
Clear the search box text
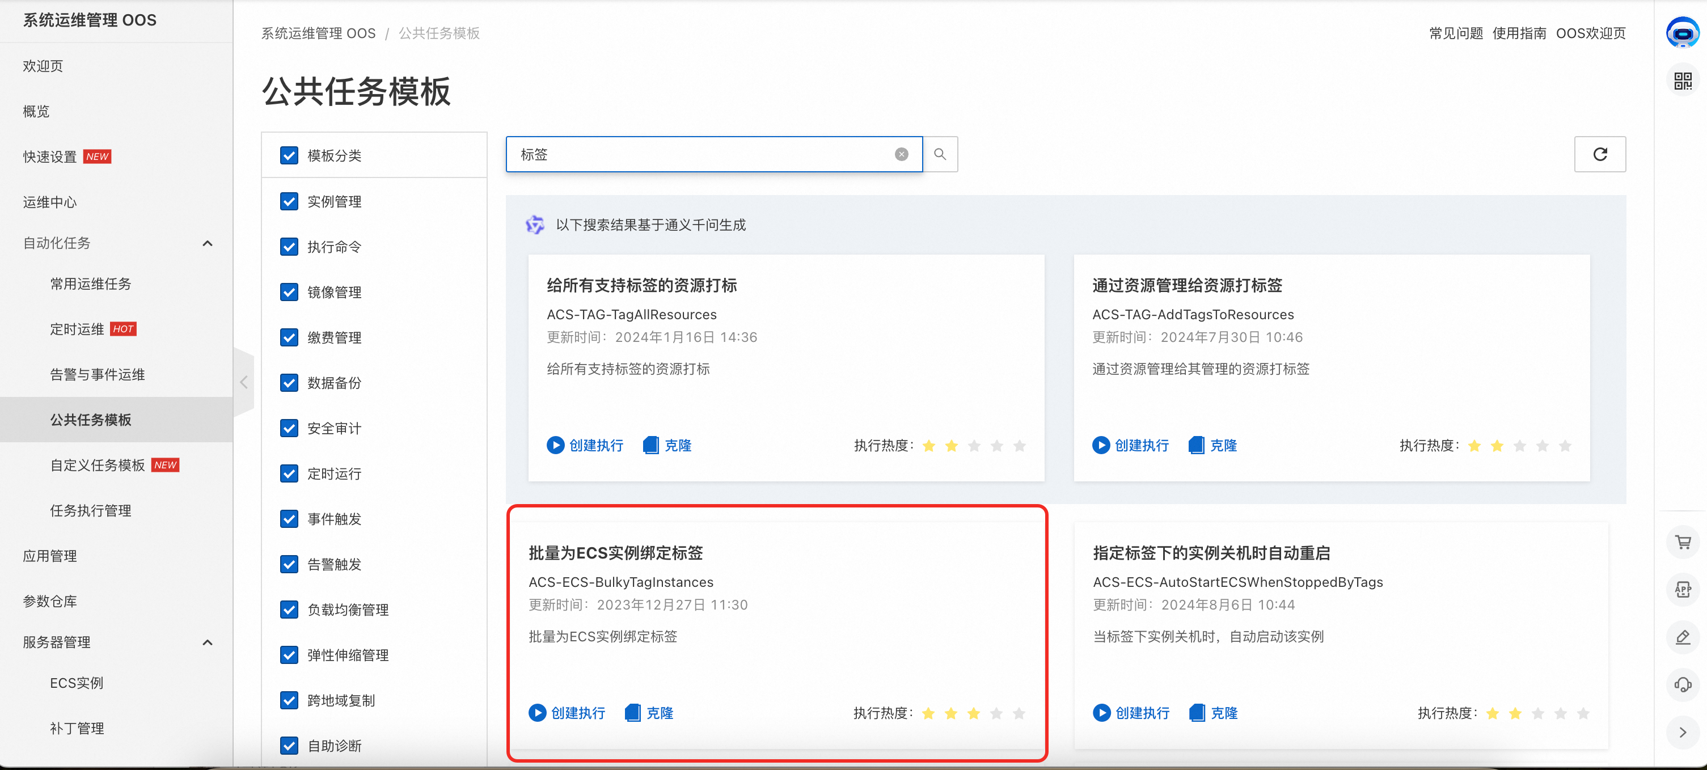pyautogui.click(x=901, y=154)
